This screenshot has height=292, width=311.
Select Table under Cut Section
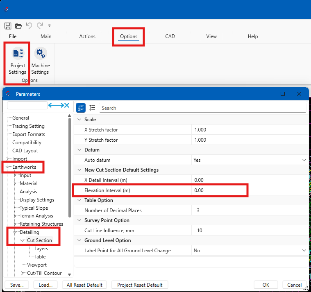40,257
